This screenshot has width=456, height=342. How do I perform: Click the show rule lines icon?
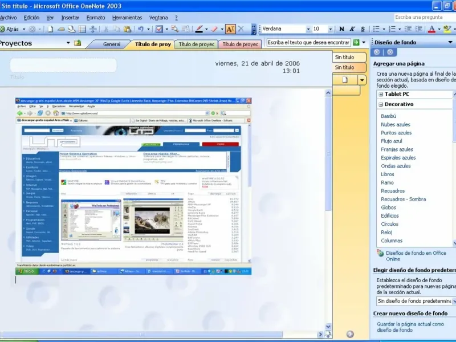pos(83,29)
